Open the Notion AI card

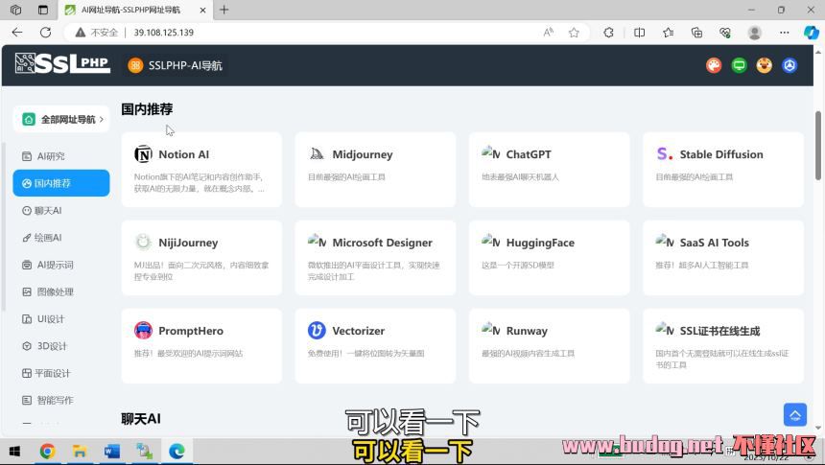[201, 169]
